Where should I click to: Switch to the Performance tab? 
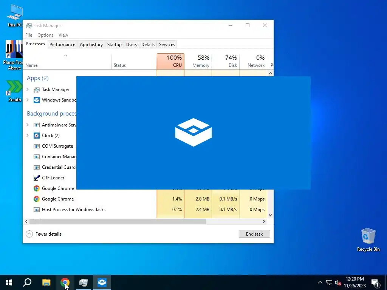[62, 45]
